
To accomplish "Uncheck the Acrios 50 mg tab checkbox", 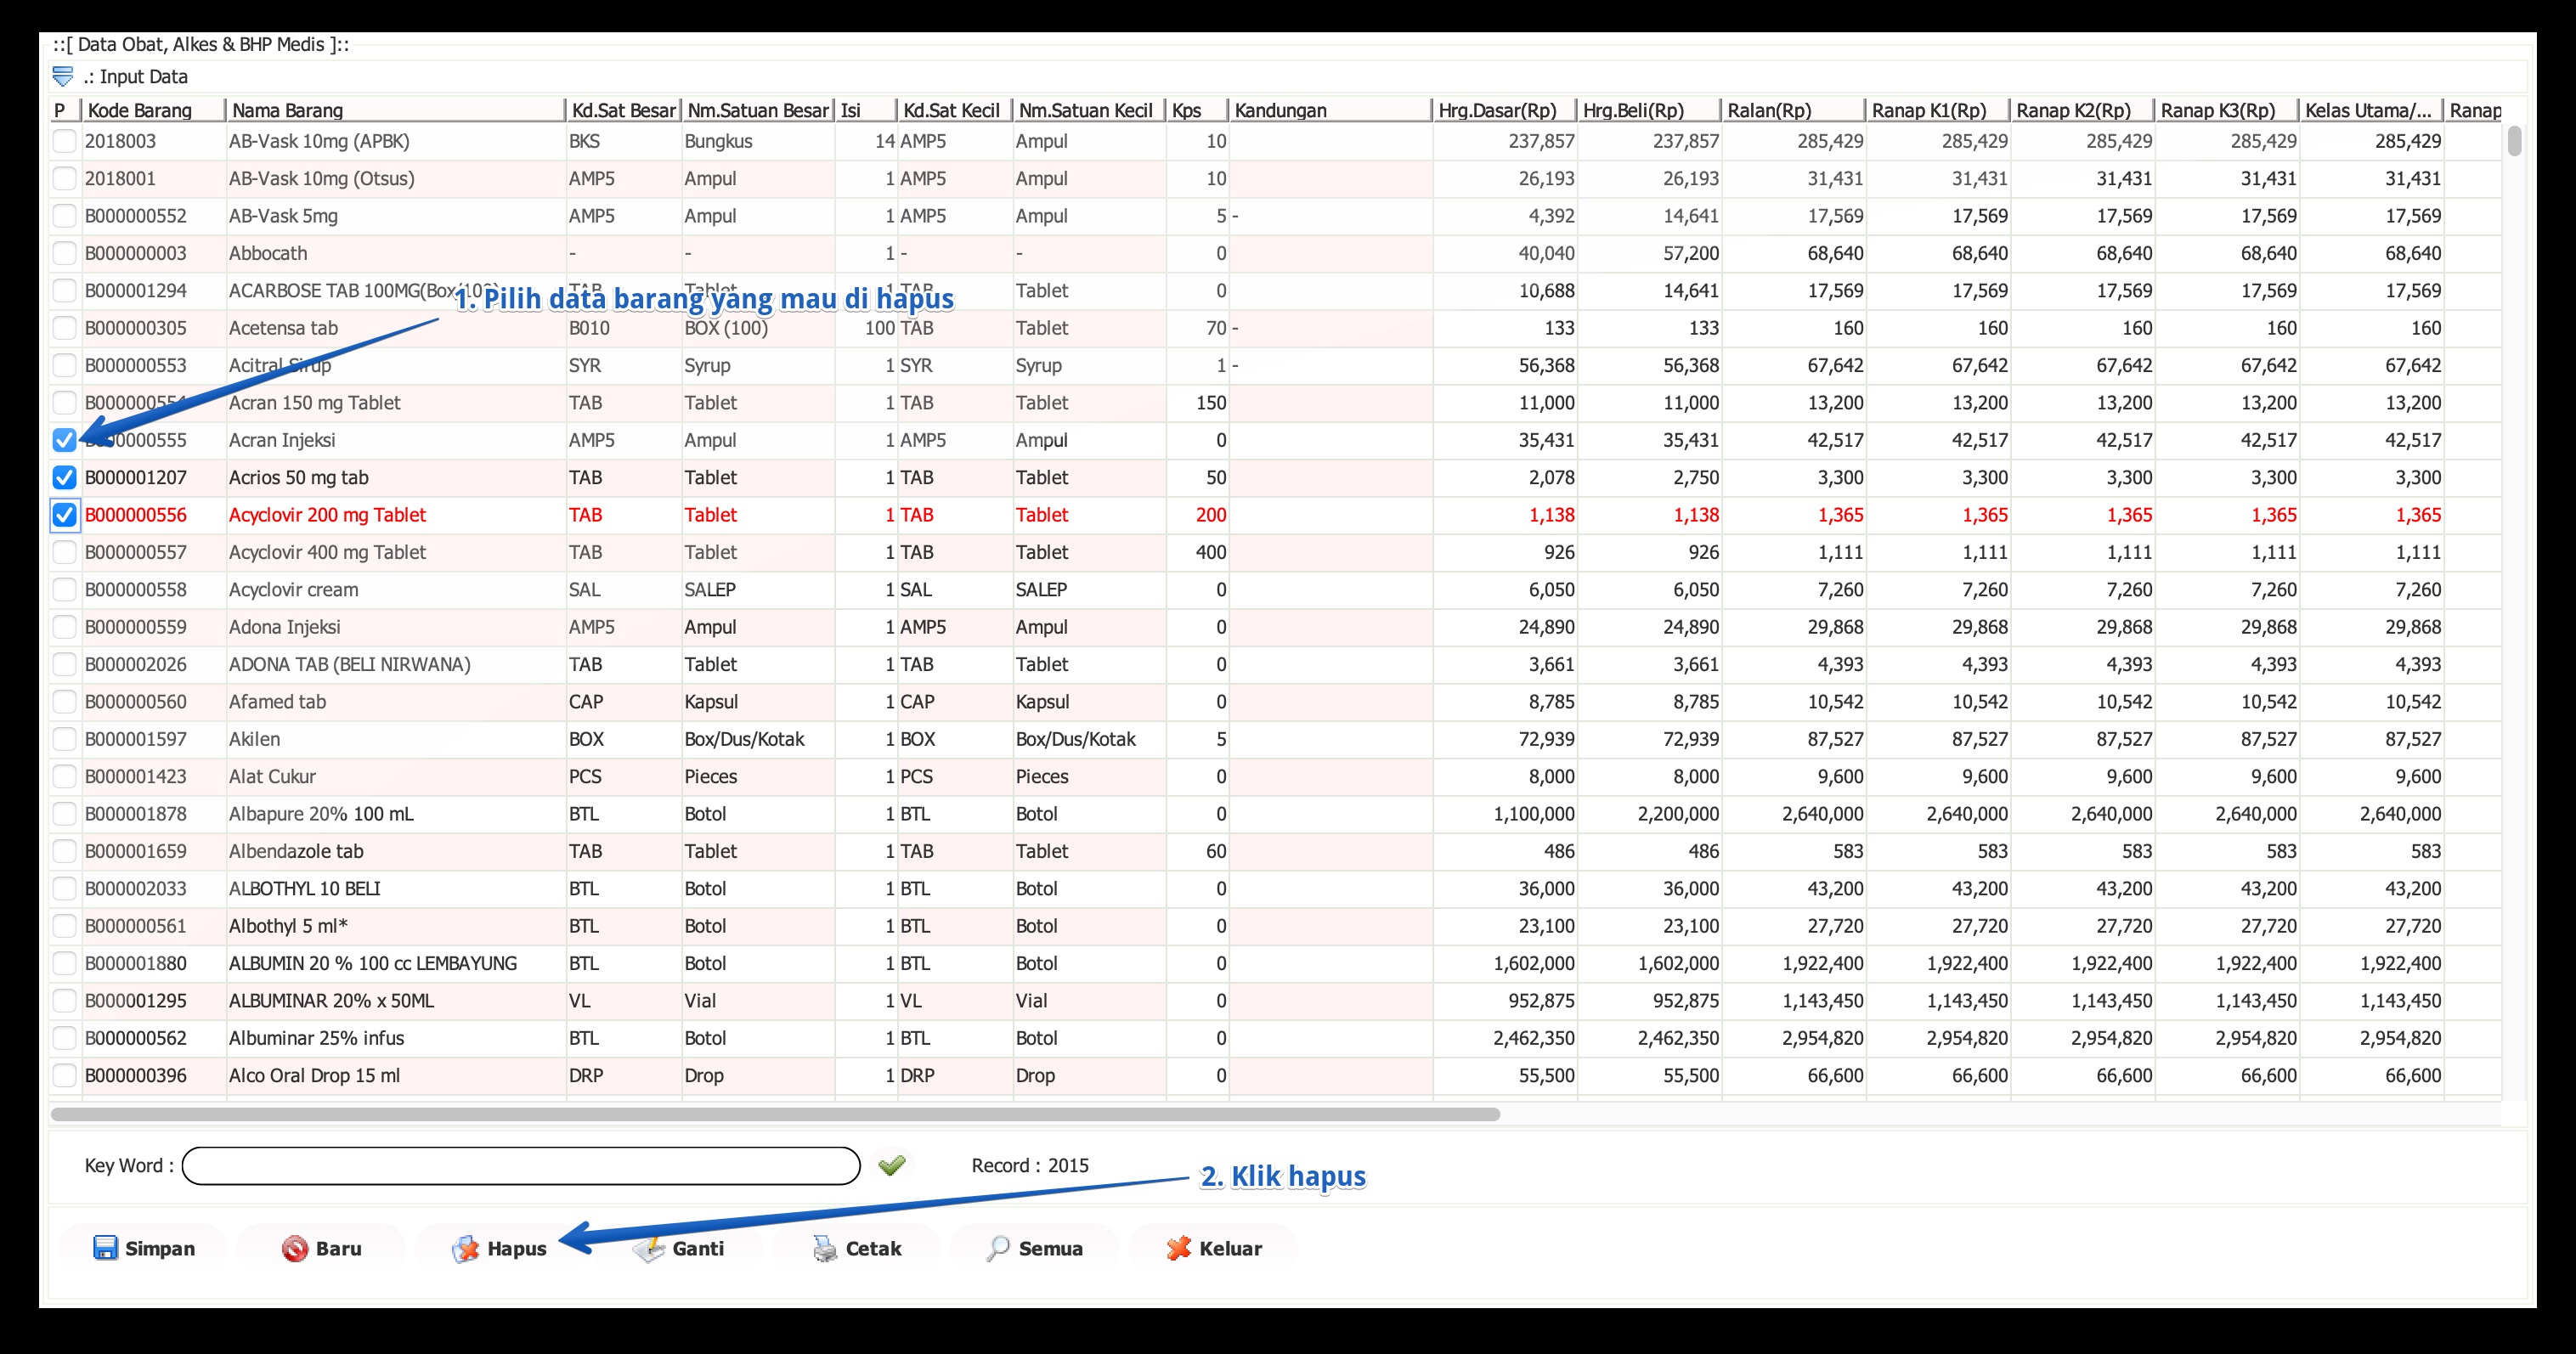I will point(64,477).
